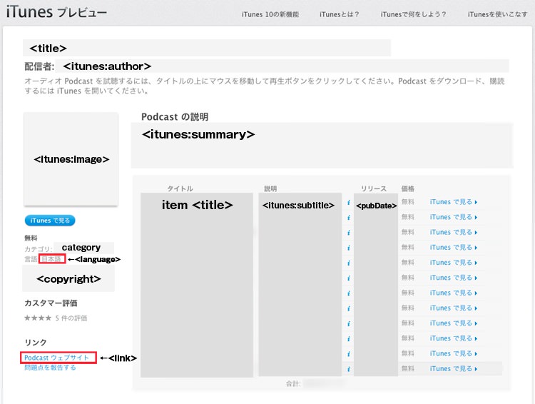Open the Podcast ウェブサイト link
The image size is (535, 404).
pyautogui.click(x=56, y=358)
